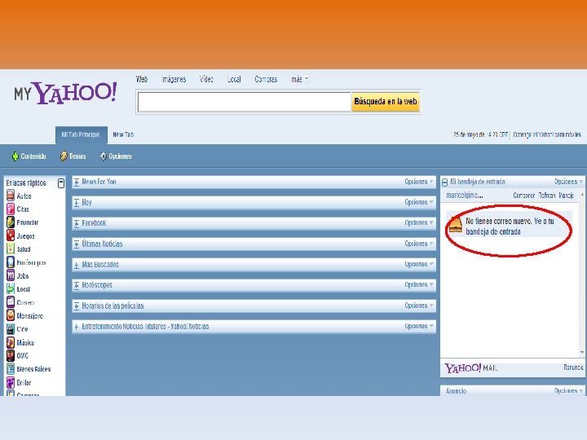Collapse the Enlaces rápidos panel
This screenshot has width=587, height=440.
[61, 183]
